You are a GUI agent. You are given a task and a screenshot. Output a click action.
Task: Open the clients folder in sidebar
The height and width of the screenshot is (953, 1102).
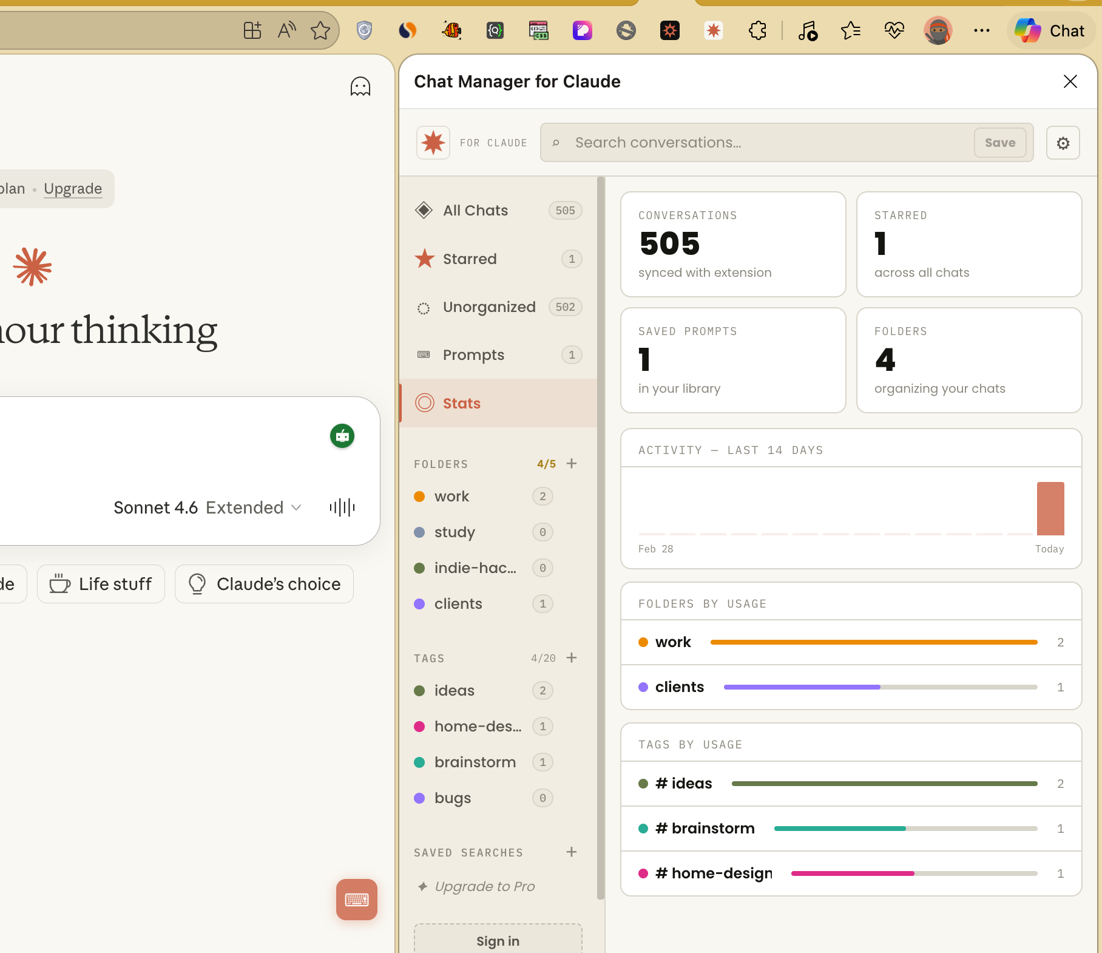click(x=484, y=604)
